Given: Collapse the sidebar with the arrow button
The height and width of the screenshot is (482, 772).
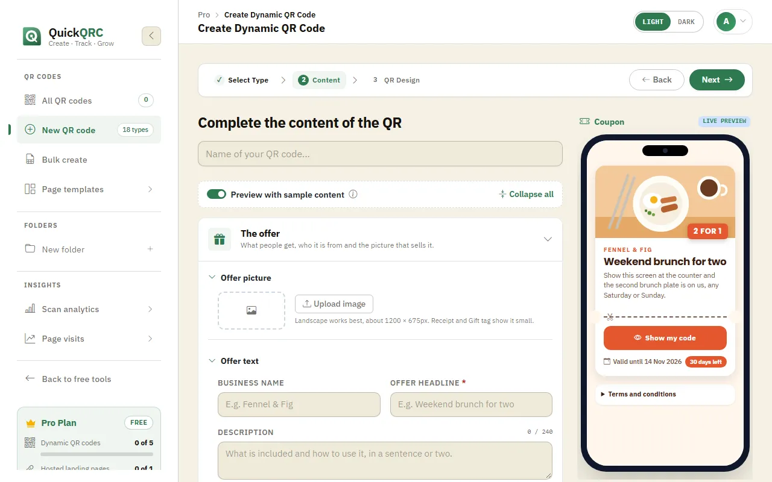Looking at the screenshot, I should [x=151, y=36].
